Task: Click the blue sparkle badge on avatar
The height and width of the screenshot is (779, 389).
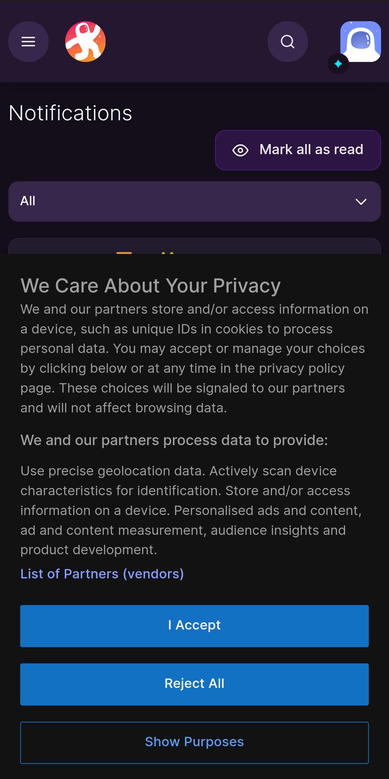Action: [338, 64]
